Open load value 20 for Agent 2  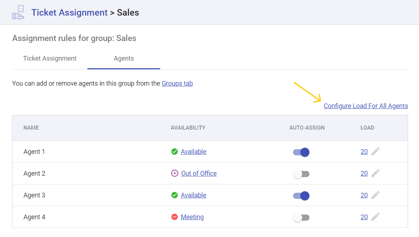pos(364,173)
